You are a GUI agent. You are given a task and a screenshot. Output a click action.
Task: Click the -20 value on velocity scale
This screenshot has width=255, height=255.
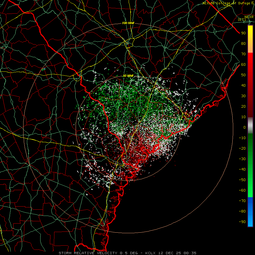242,148
